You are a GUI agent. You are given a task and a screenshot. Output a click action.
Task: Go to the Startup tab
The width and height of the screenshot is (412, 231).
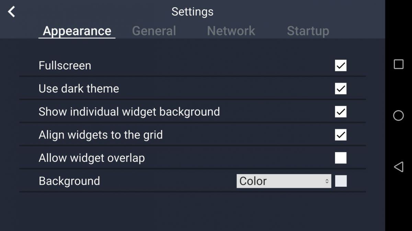pos(308,31)
